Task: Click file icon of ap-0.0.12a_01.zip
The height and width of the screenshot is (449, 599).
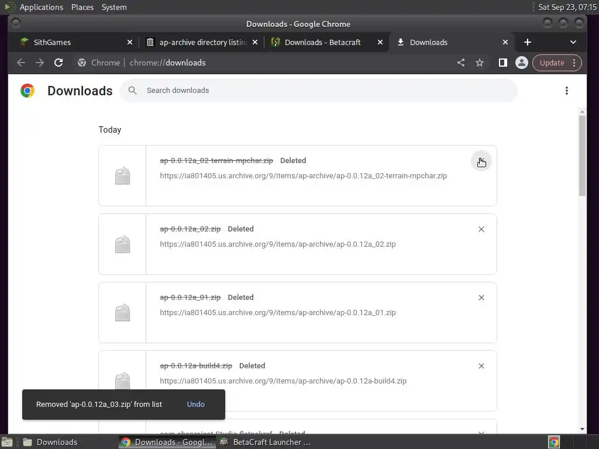Action: tap(123, 312)
